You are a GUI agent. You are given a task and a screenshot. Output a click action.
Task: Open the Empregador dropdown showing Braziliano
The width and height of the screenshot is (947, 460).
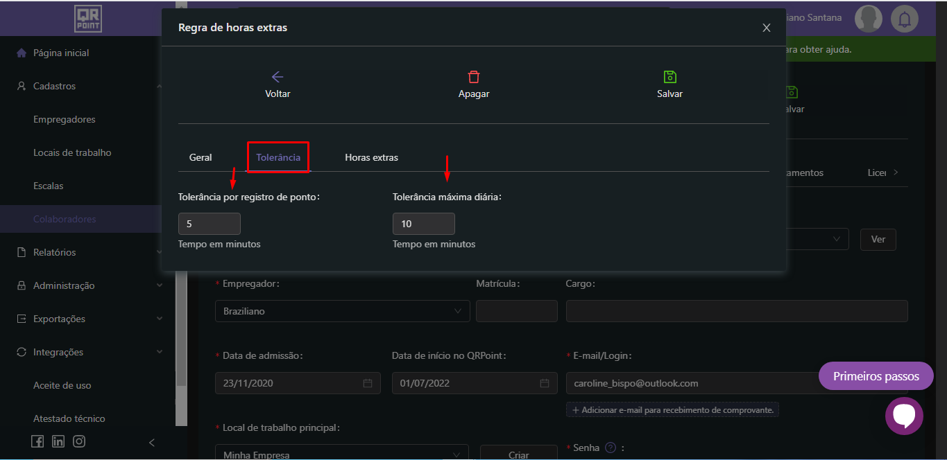pyautogui.click(x=342, y=311)
